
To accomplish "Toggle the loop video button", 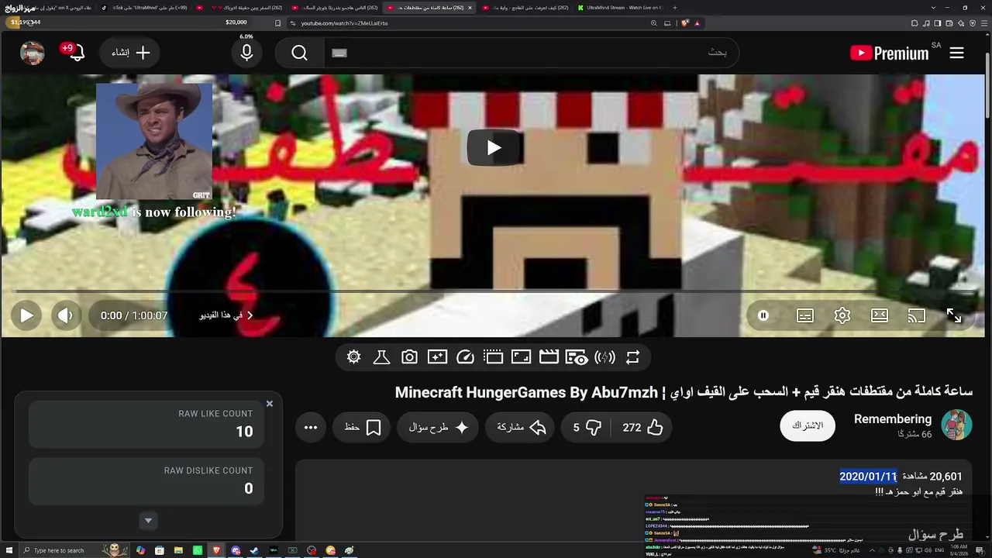I will [x=633, y=357].
